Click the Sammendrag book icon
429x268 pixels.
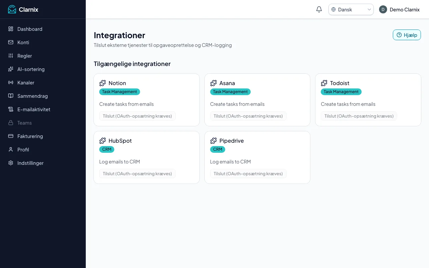11,96
